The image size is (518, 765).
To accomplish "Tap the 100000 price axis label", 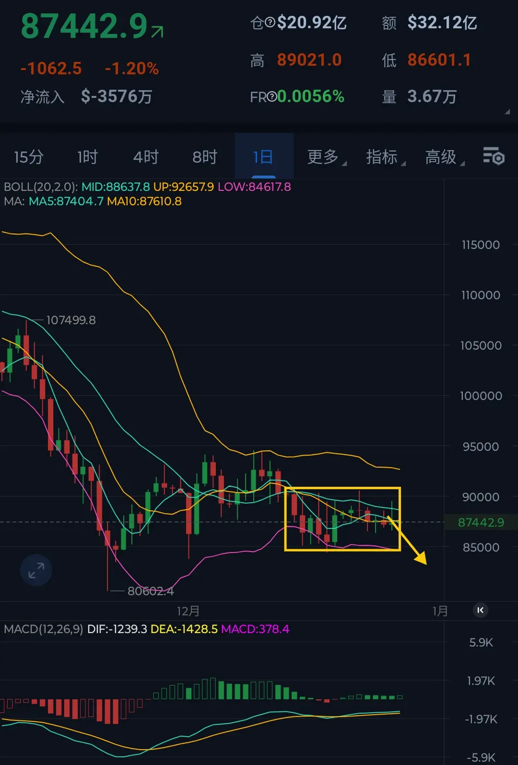I will pyautogui.click(x=481, y=396).
